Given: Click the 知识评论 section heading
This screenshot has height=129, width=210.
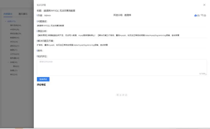Looking at the screenshot, I should 42,56.
